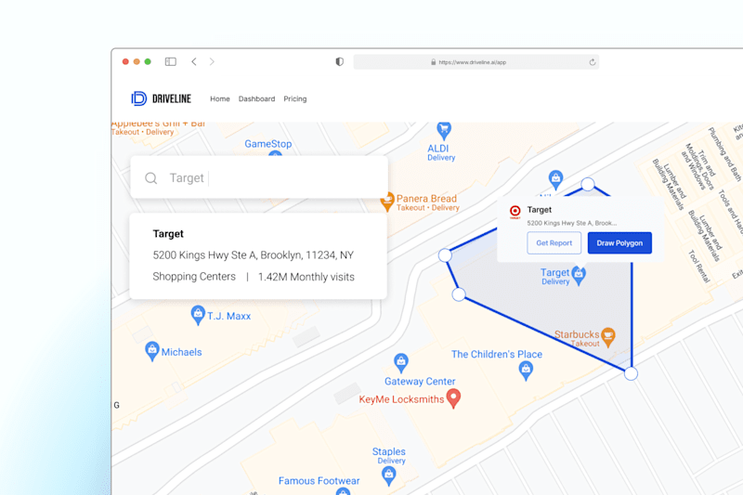Viewport: 743px width, 495px height.
Task: Reload the page with the refresh icon
Action: click(592, 62)
